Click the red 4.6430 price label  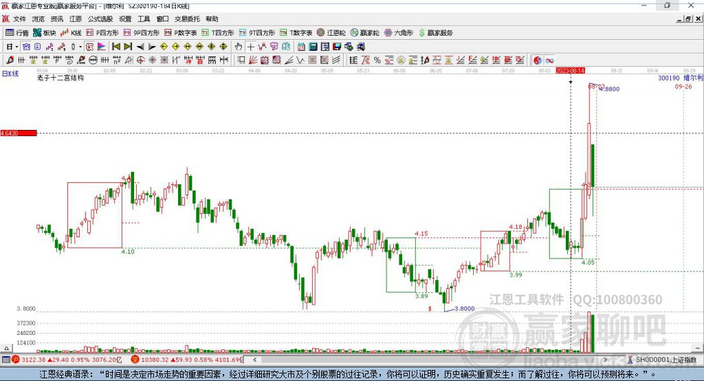point(19,133)
